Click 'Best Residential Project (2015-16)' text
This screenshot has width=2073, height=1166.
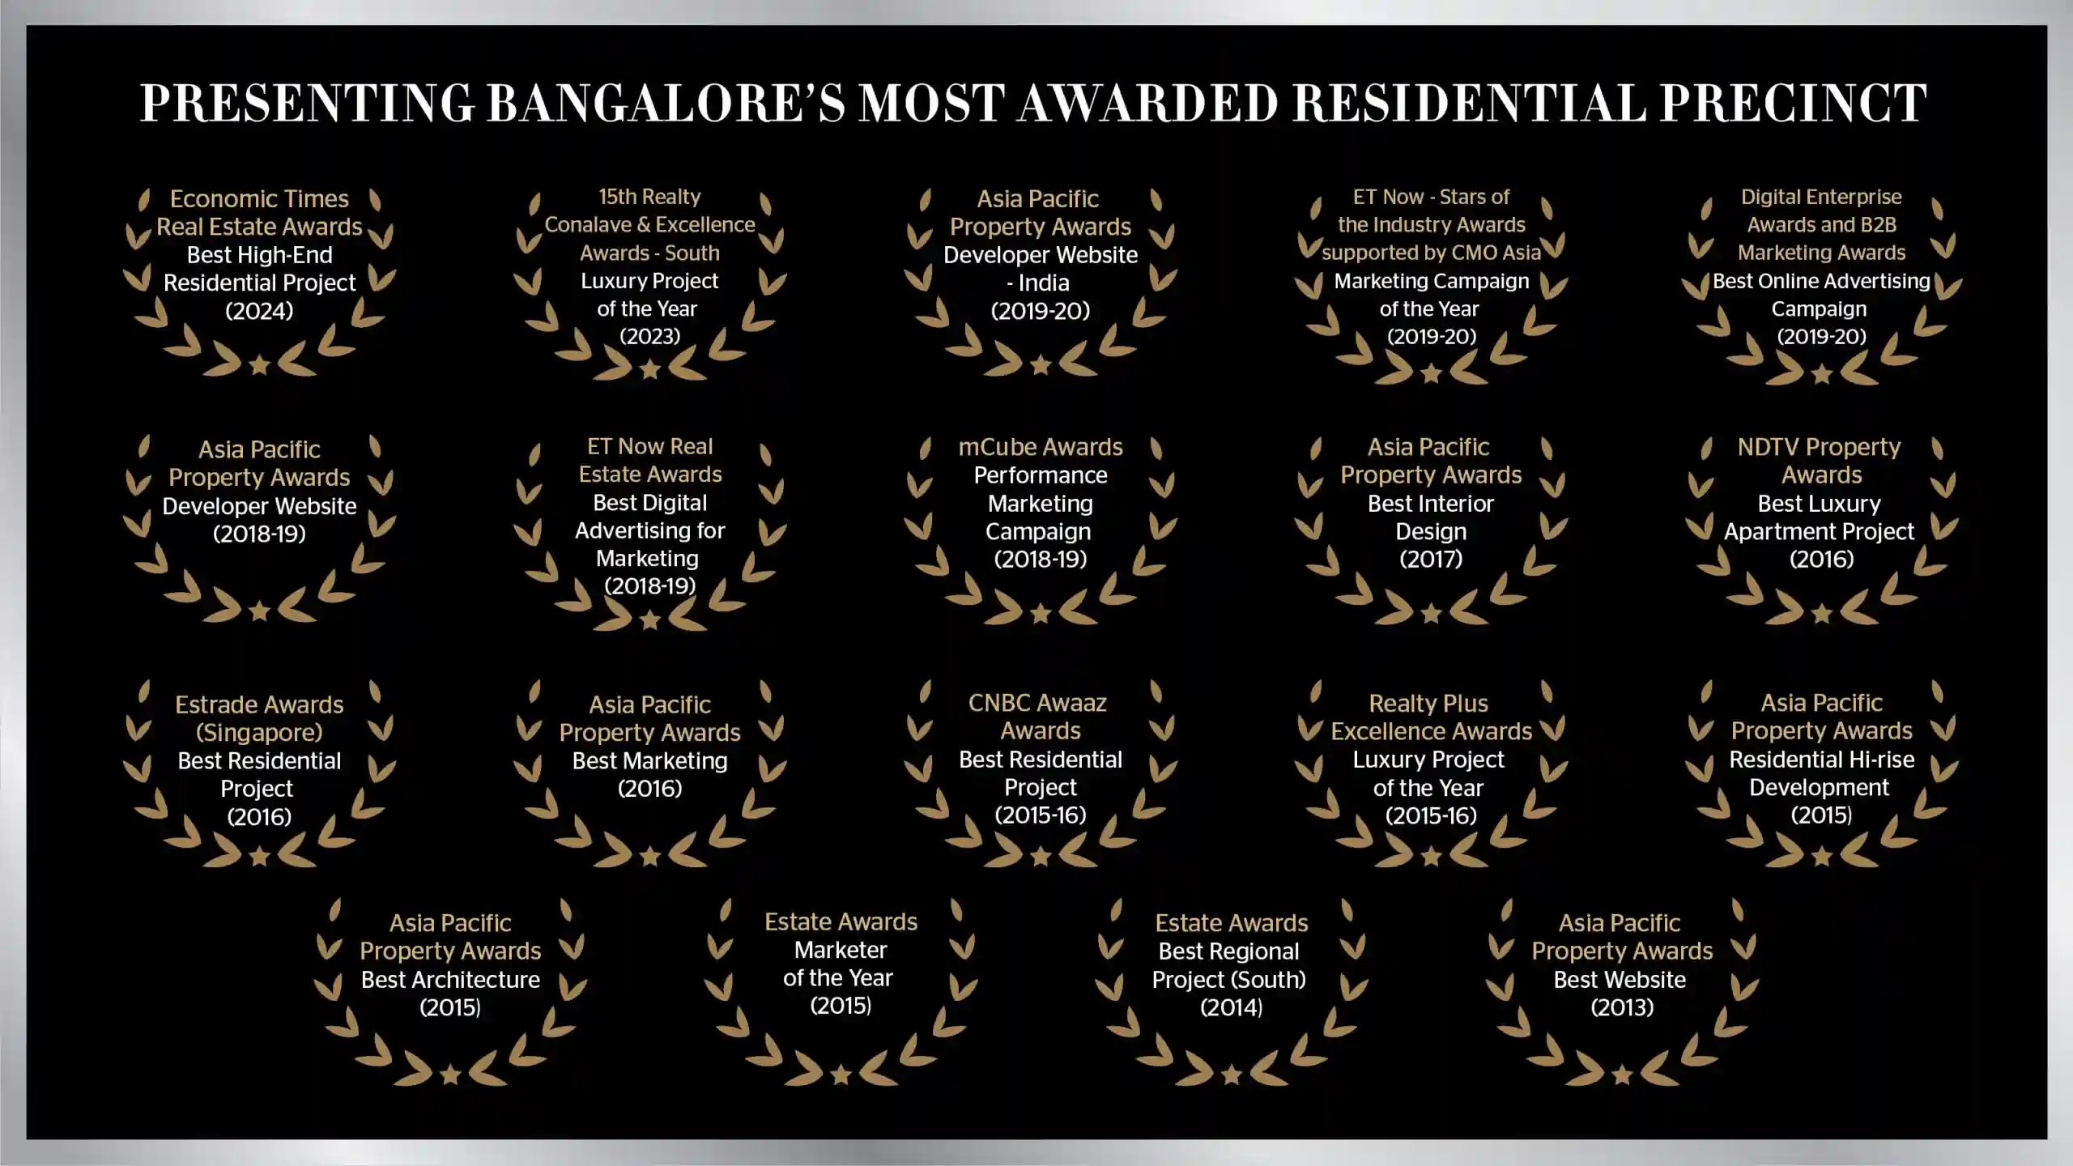(1041, 787)
